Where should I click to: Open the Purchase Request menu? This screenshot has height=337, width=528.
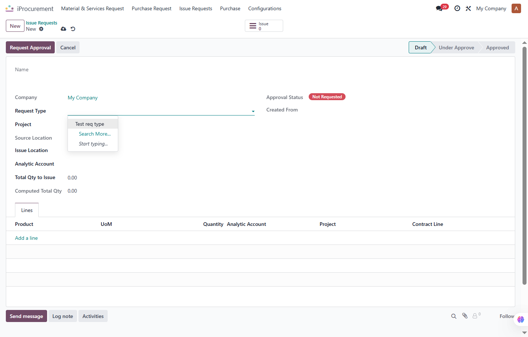[151, 8]
